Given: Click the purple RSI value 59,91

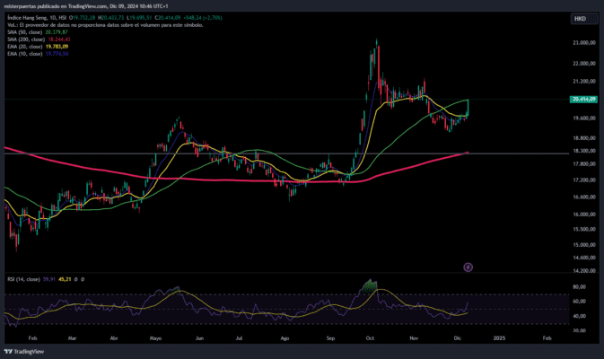Looking at the screenshot, I should (49, 279).
